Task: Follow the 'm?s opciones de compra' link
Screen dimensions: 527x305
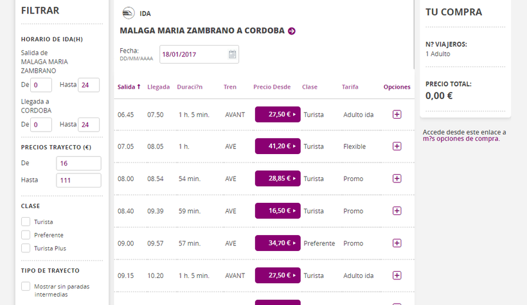Action: click(x=460, y=139)
